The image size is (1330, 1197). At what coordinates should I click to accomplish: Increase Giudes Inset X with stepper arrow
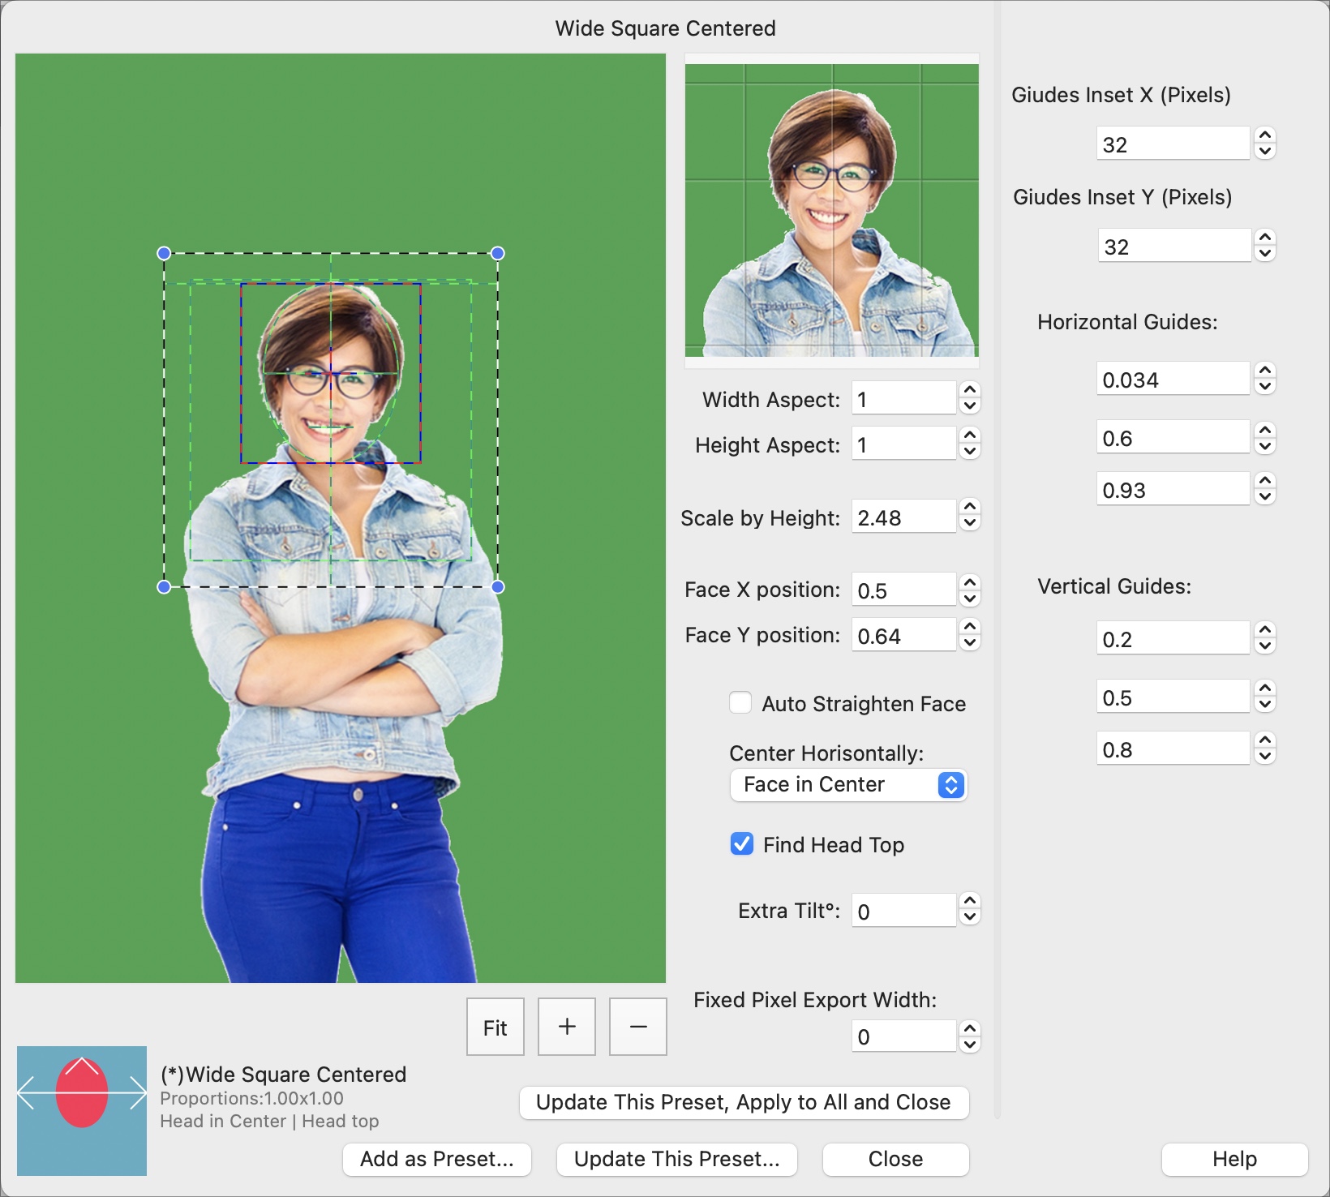coord(1266,136)
